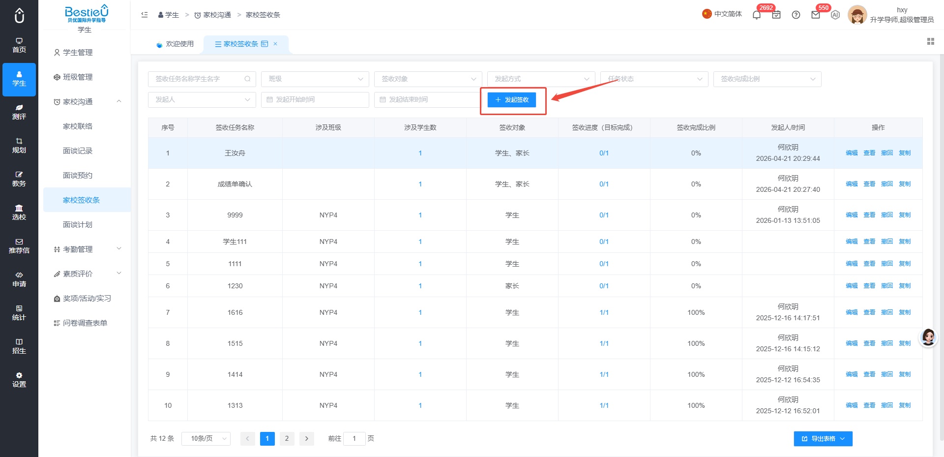Open the calendar icon in header
This screenshot has width=944, height=457.
tap(776, 15)
